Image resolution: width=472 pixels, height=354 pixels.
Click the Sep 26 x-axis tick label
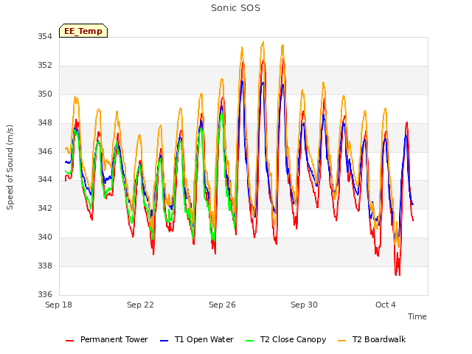222,305
